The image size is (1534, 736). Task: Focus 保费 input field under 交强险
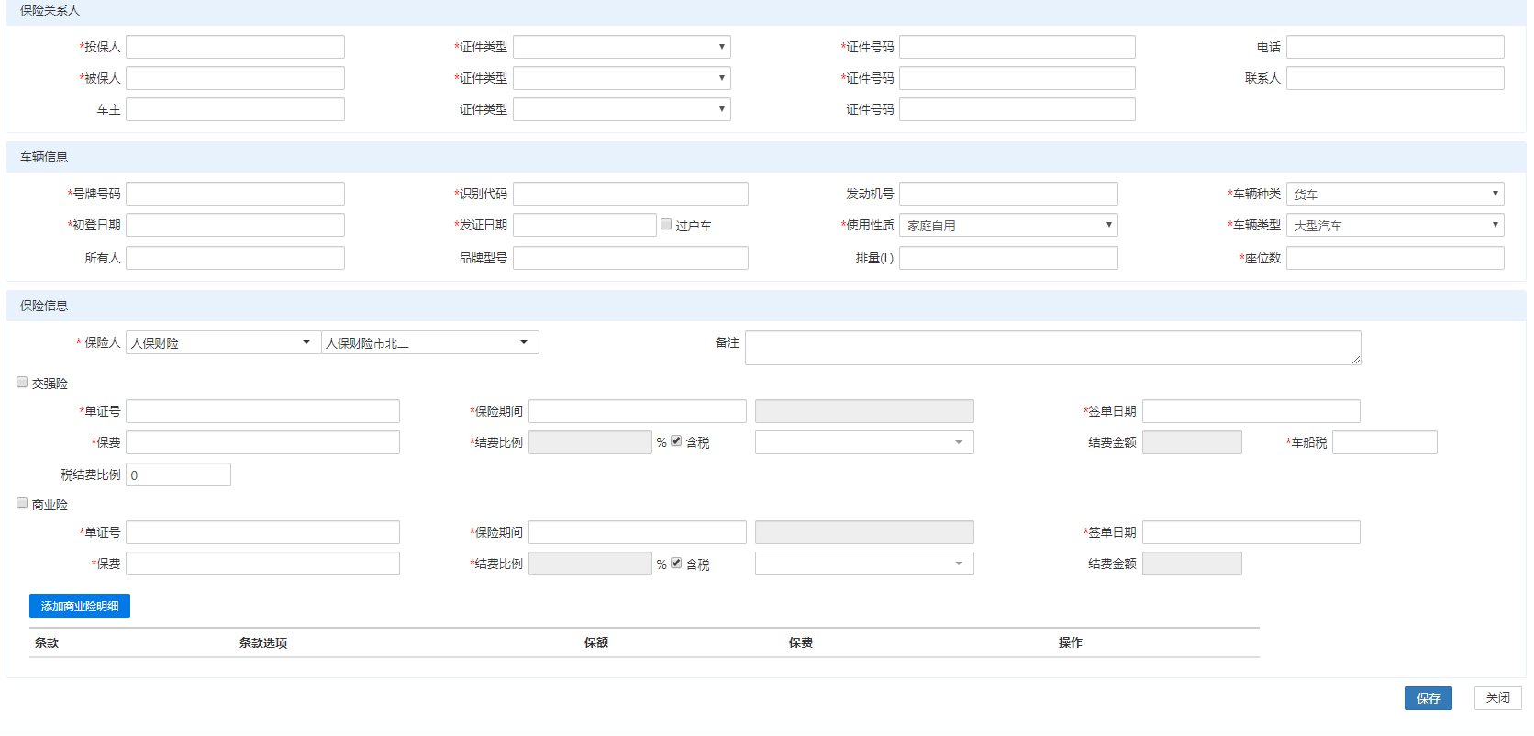[x=262, y=442]
